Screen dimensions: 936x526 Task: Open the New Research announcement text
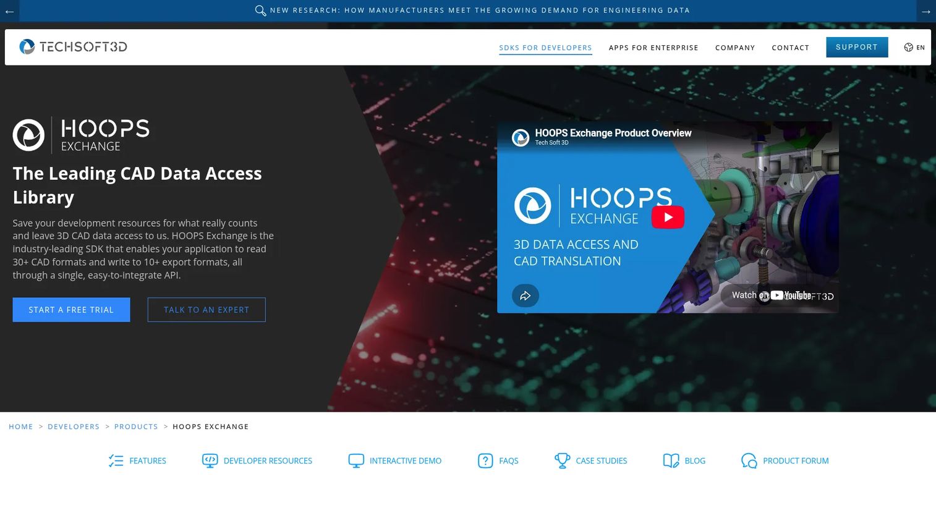(x=480, y=11)
